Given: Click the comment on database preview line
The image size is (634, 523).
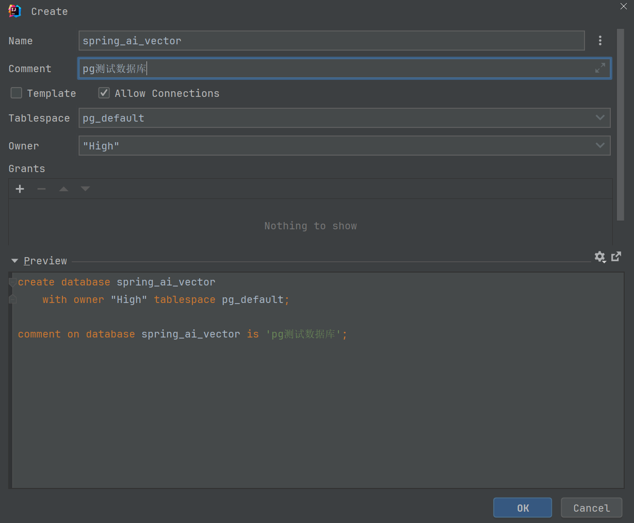Looking at the screenshot, I should point(183,334).
